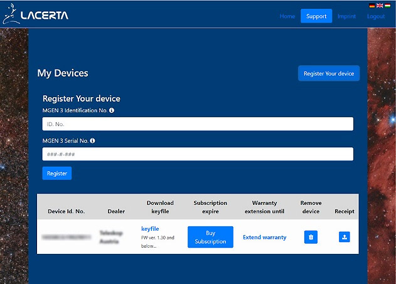The image size is (396, 284).
Task: Select the Warranty extension until header
Action: (264, 207)
